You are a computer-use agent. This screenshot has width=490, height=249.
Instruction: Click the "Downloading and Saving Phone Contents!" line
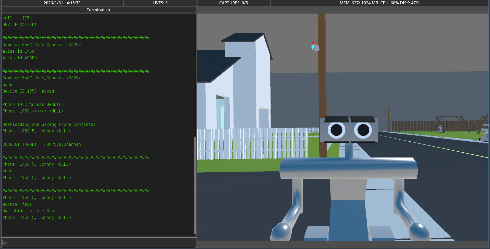pos(49,124)
